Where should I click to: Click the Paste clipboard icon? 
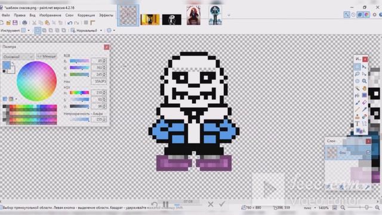coord(47,23)
